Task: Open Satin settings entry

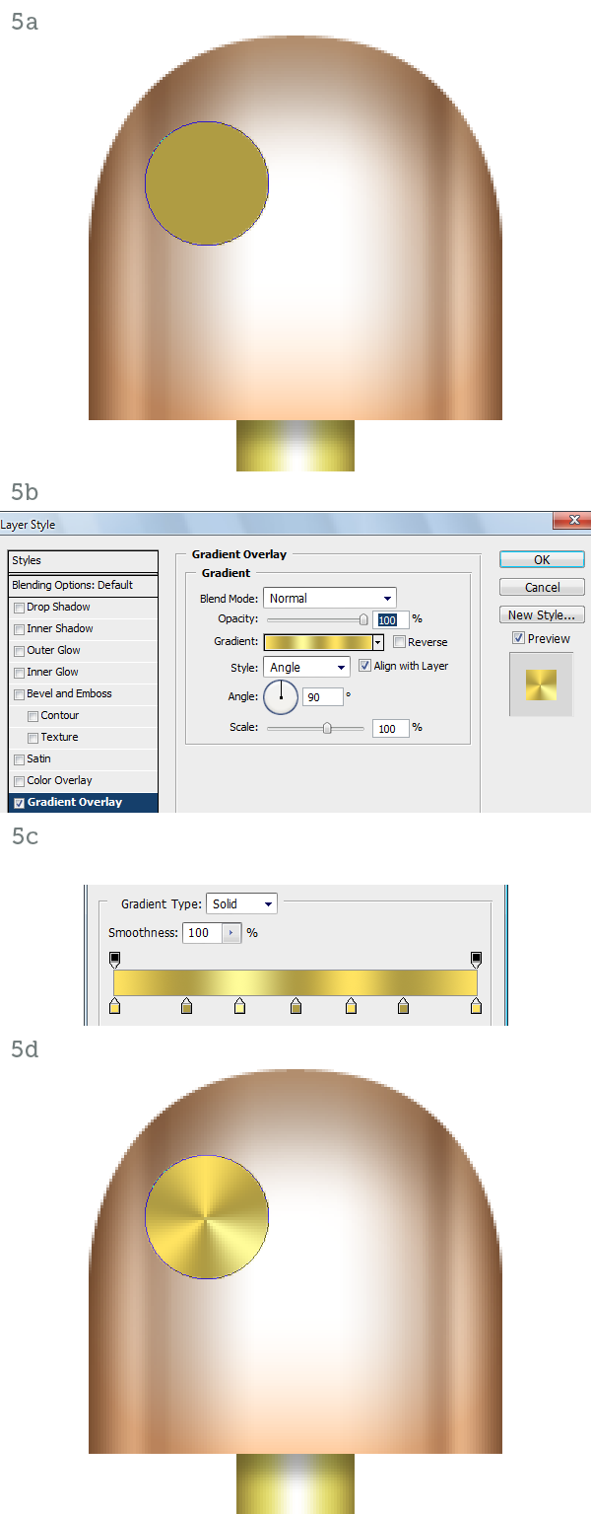Action: pos(83,759)
